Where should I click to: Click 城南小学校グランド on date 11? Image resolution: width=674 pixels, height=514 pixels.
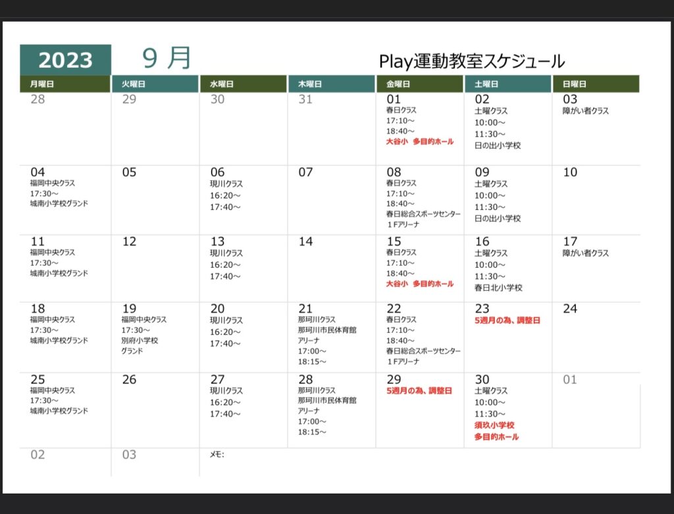(59, 273)
